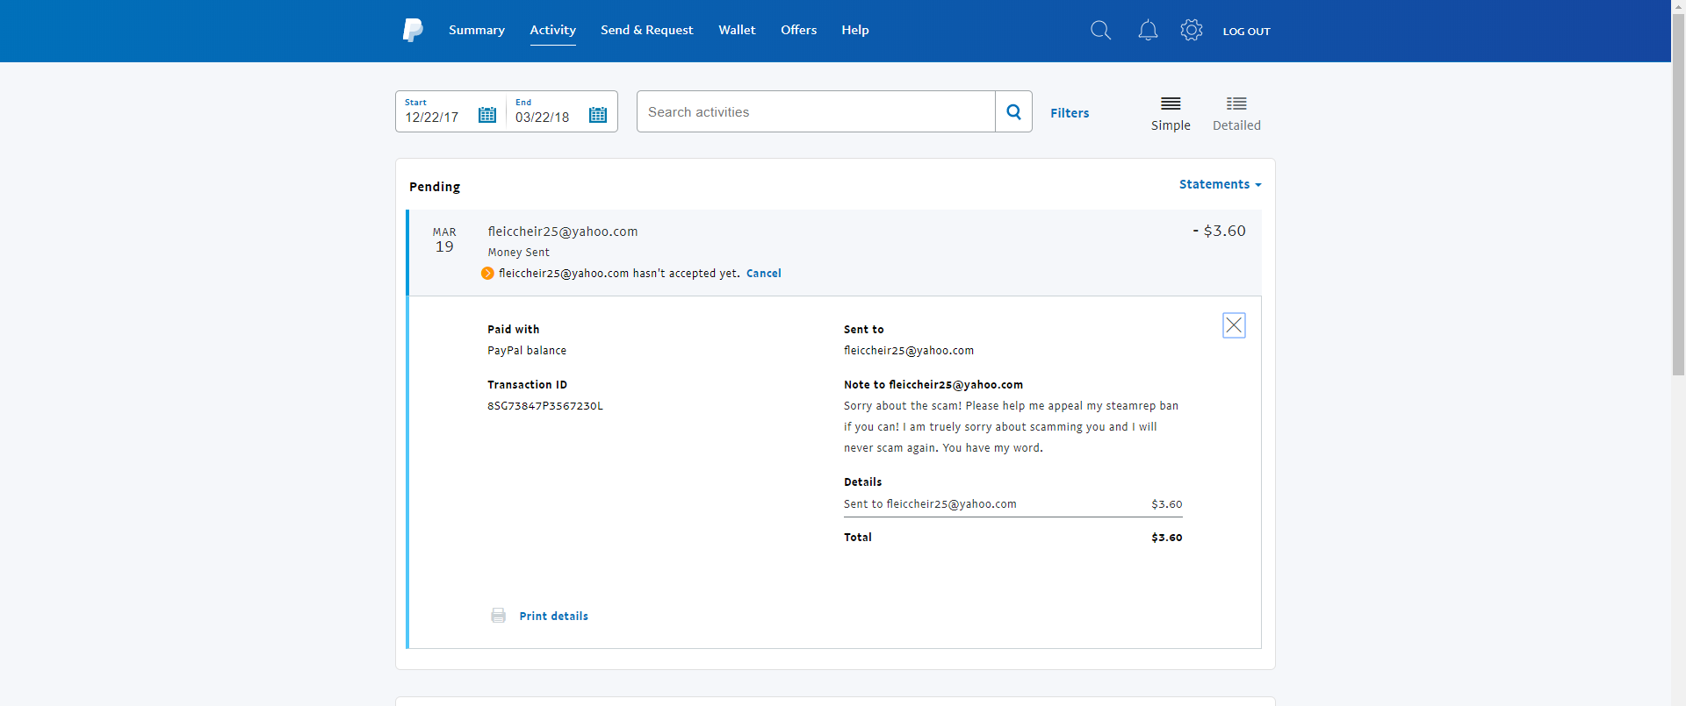Click the PayPal logo icon
This screenshot has height=706, width=1686.
click(x=413, y=31)
